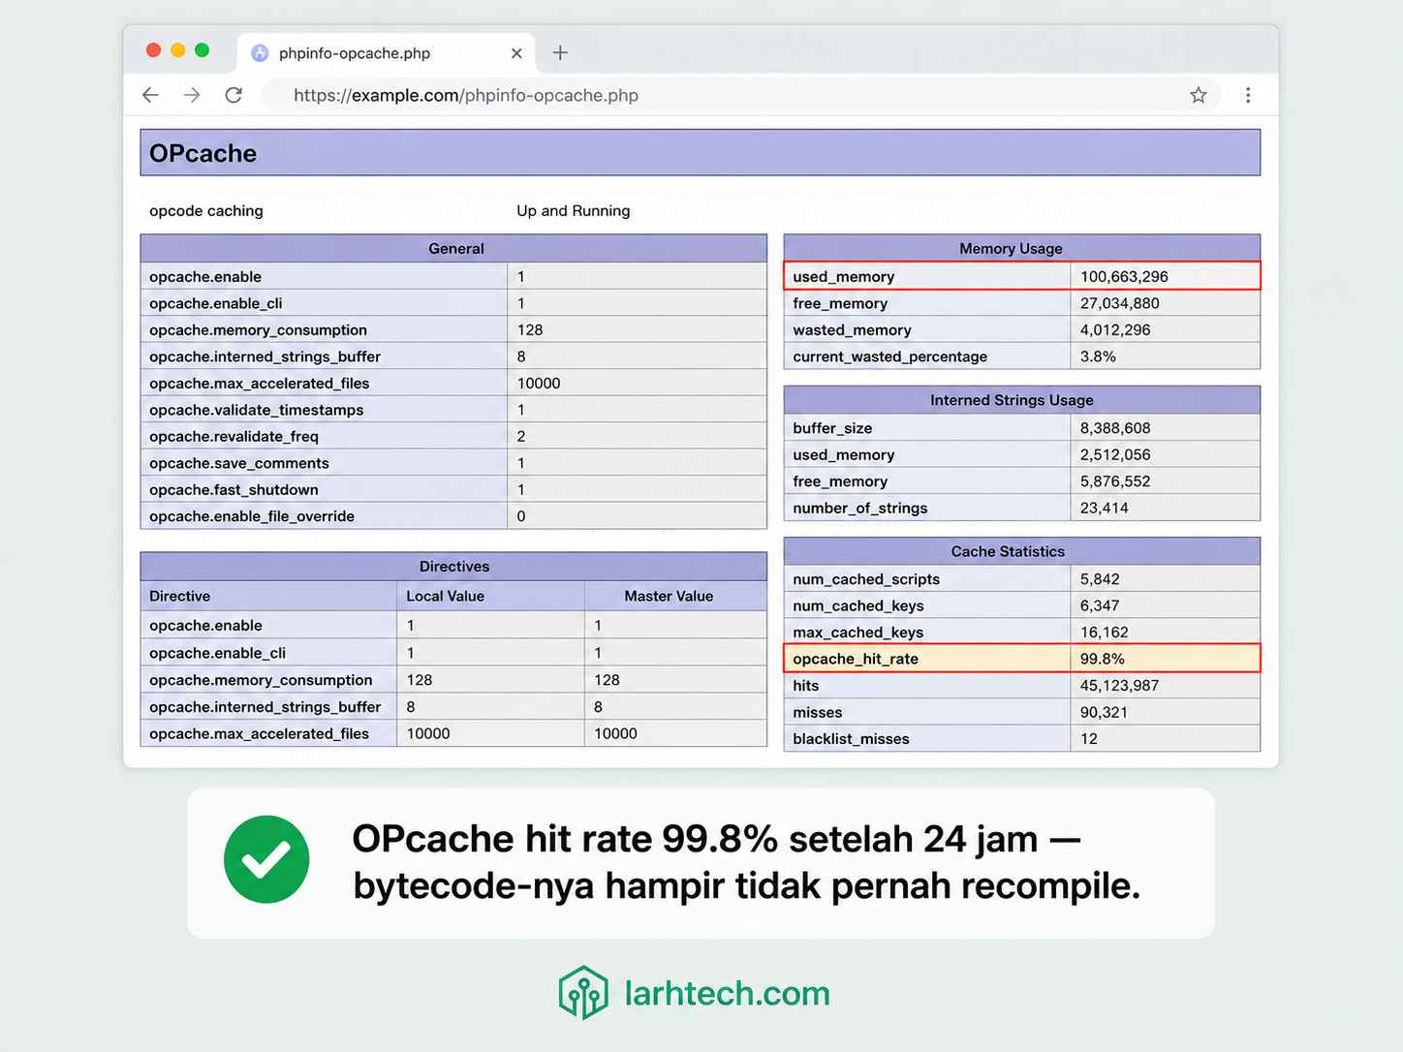Select the value 100,663,296 for used_memory
Viewport: 1403px width, 1052px height.
1124,277
